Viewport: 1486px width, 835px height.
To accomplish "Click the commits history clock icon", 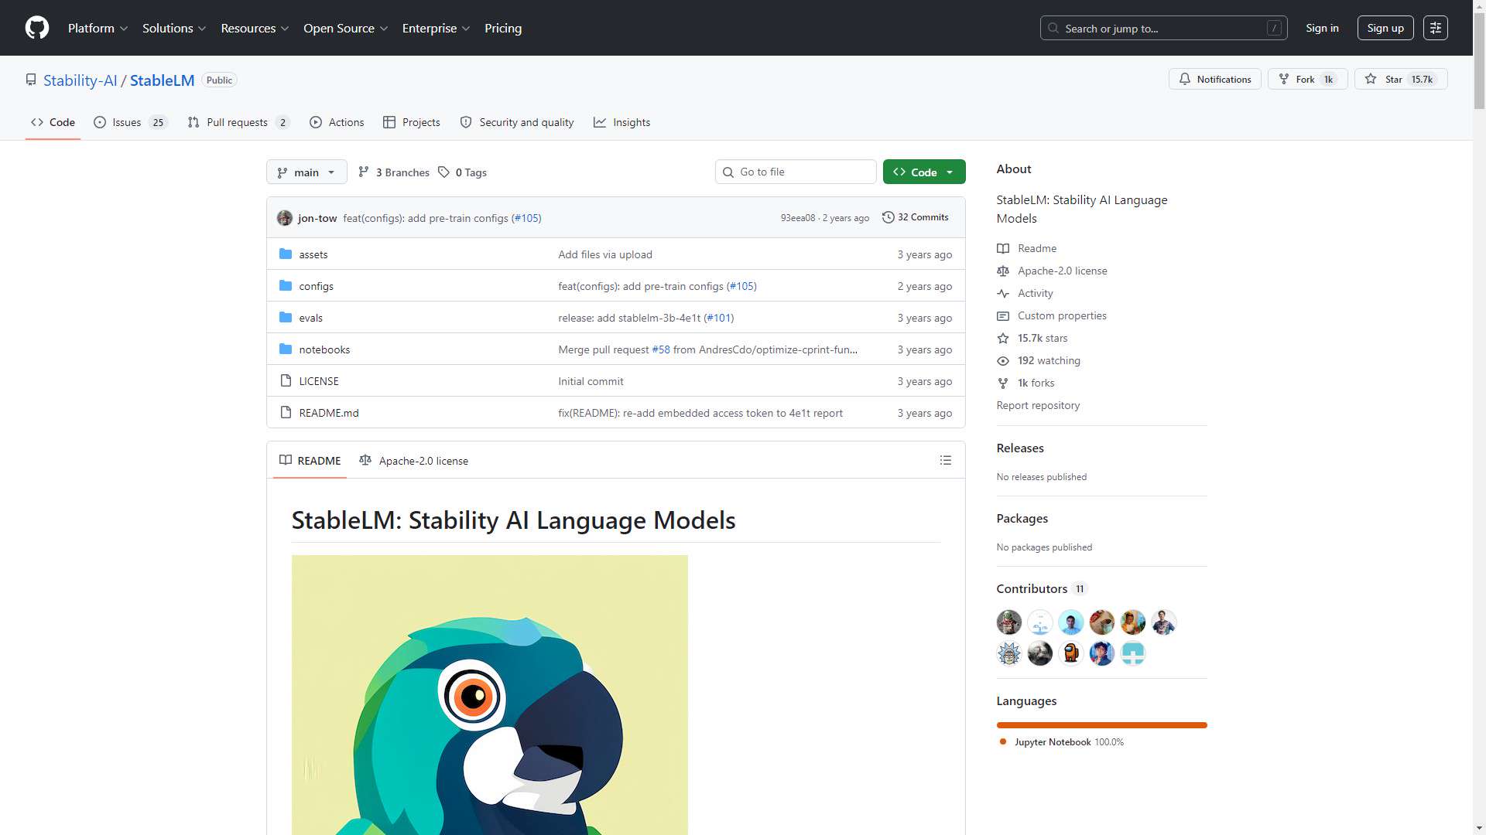I will pyautogui.click(x=889, y=217).
